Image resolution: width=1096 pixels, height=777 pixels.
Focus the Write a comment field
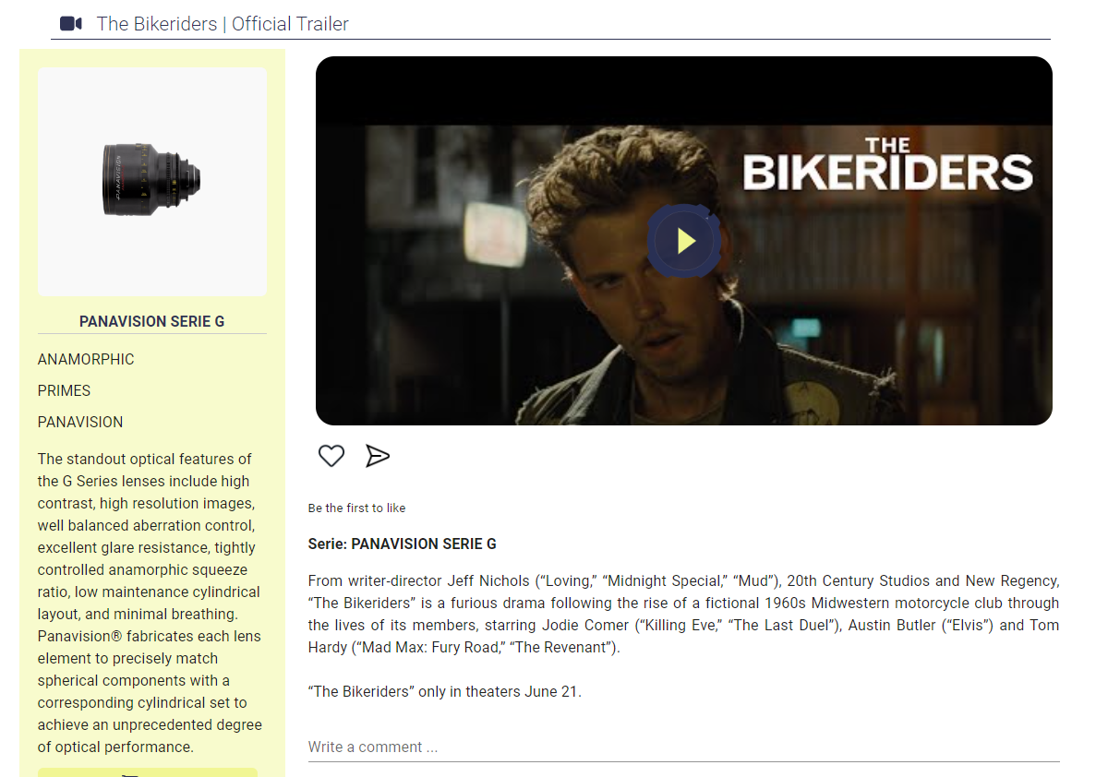click(683, 747)
